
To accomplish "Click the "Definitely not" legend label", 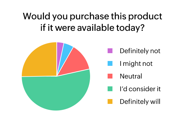I will point(140,51).
